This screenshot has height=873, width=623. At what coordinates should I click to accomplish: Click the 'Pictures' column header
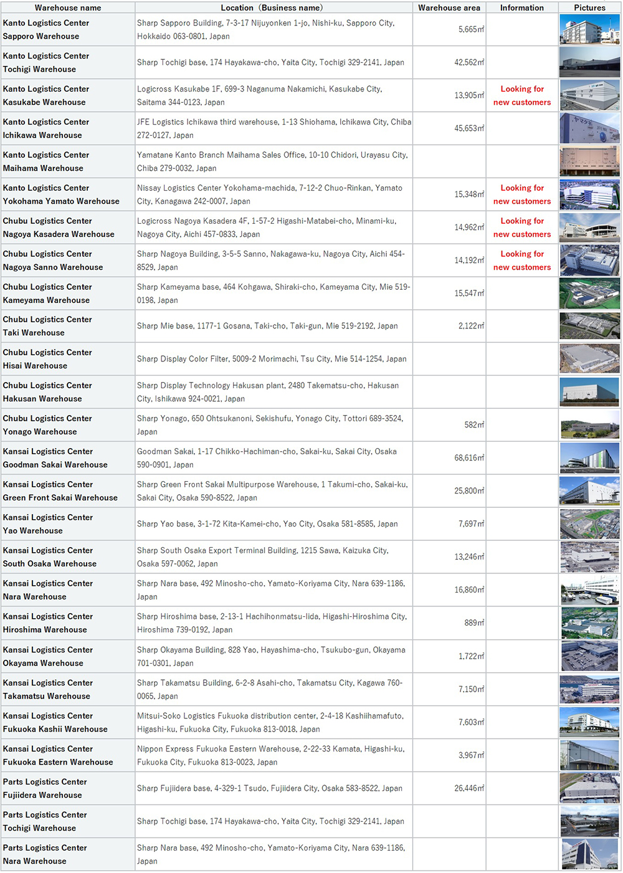590,7
